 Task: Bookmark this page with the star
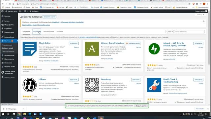point(189,4)
